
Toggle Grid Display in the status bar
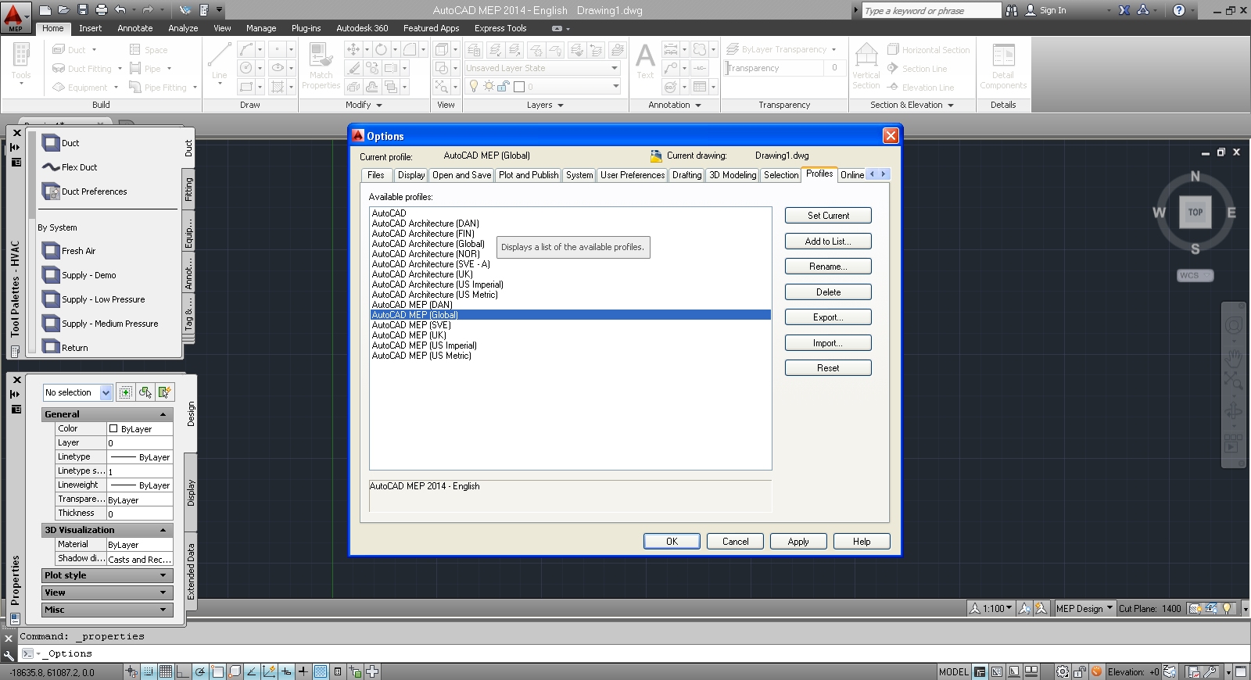(166, 671)
